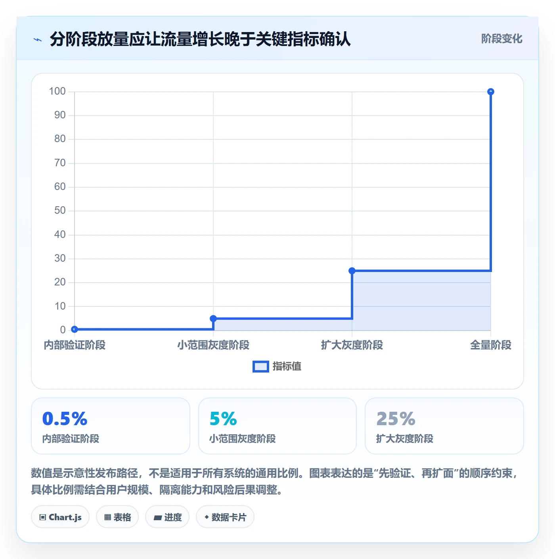Click the Chart.js tag chip

click(x=60, y=517)
